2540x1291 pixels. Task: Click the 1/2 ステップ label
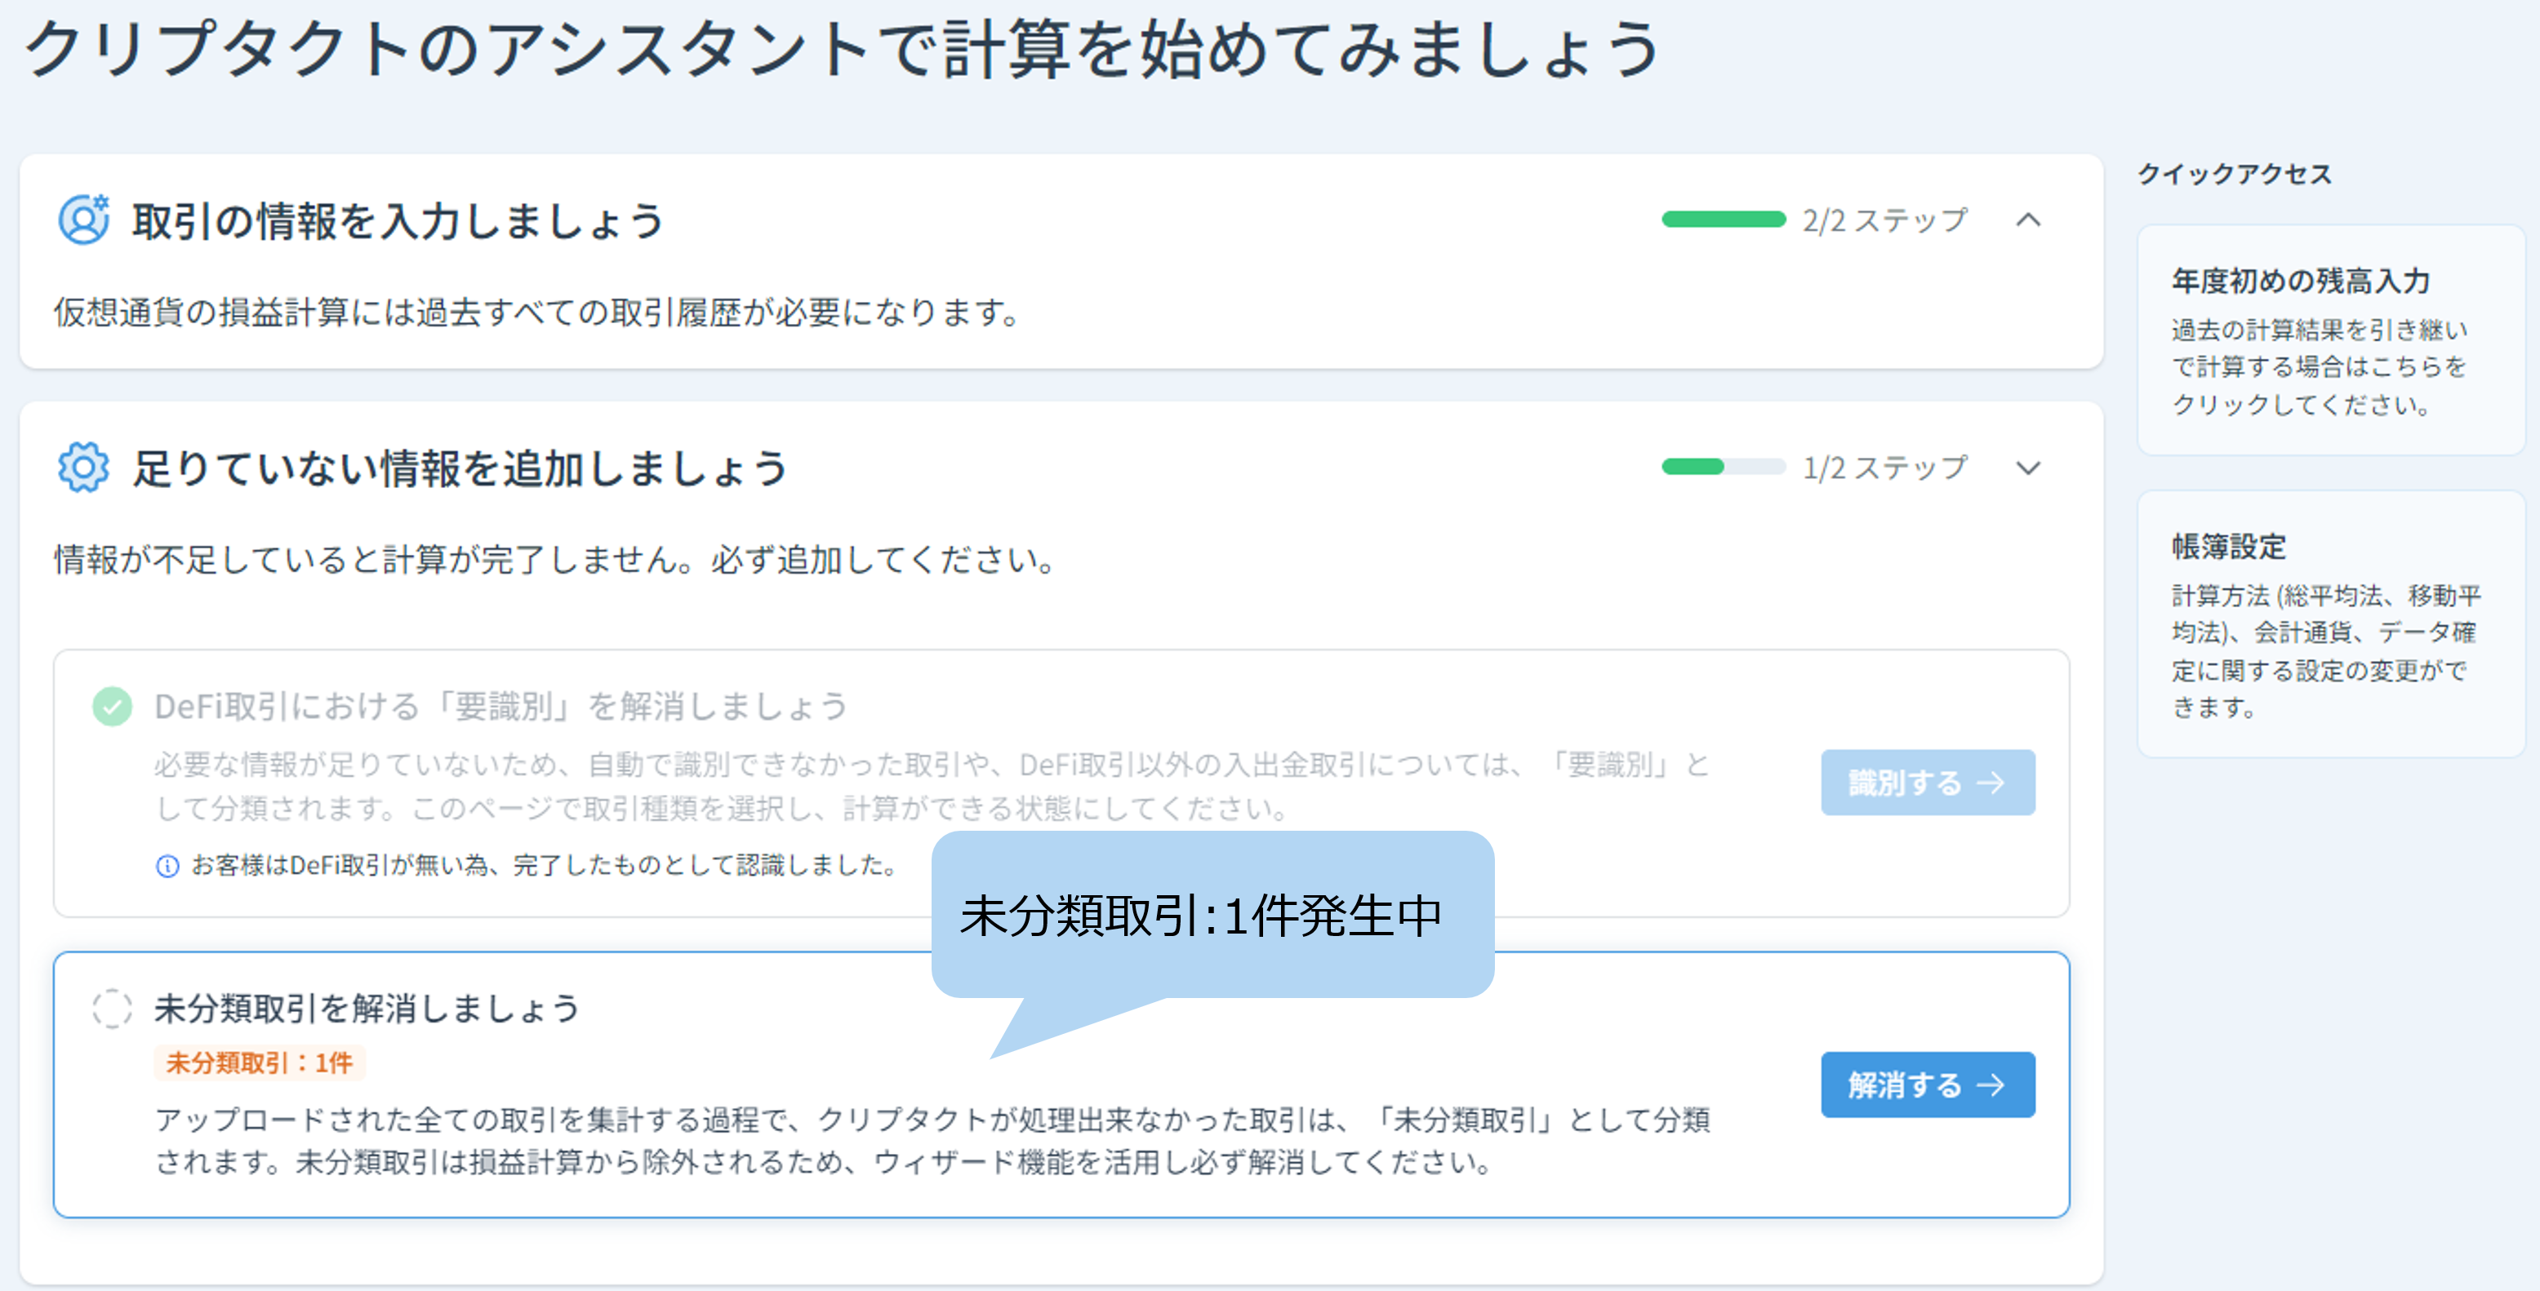1885,468
